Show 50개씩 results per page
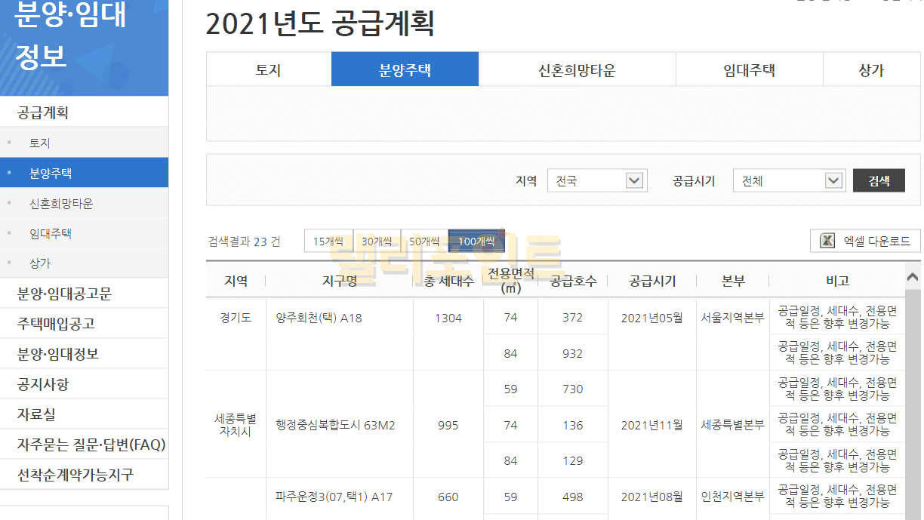This screenshot has height=520, width=924. click(x=423, y=242)
